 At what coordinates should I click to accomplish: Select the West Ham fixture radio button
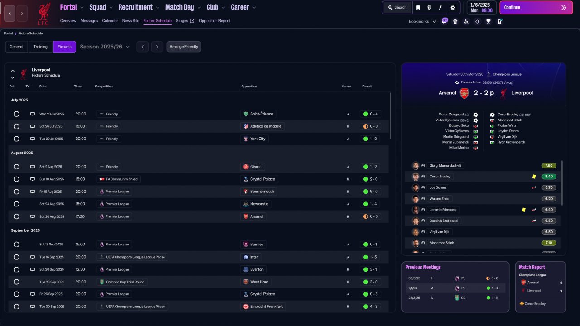click(16, 282)
